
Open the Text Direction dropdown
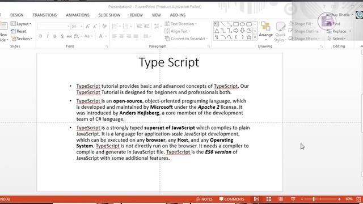pos(180,24)
